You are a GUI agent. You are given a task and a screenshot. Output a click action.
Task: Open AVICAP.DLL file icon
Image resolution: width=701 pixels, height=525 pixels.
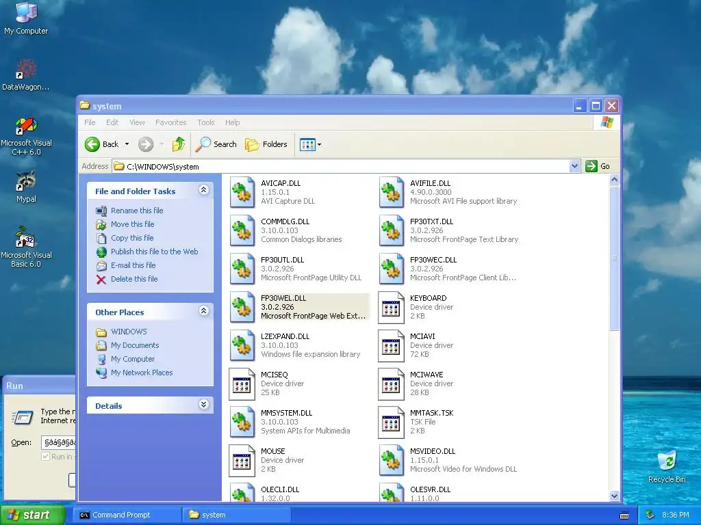point(242,192)
